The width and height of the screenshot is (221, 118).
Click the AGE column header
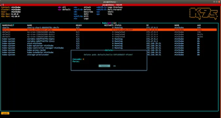point(199,25)
